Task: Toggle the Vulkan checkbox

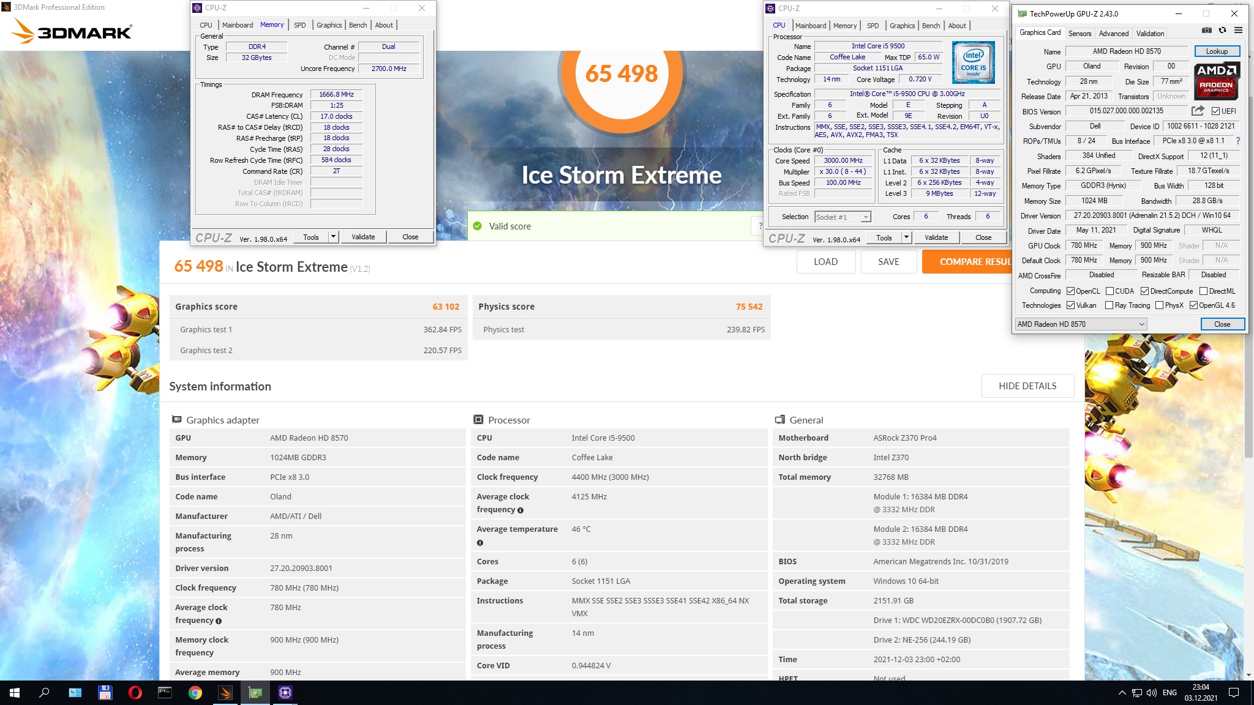Action: 1071,305
